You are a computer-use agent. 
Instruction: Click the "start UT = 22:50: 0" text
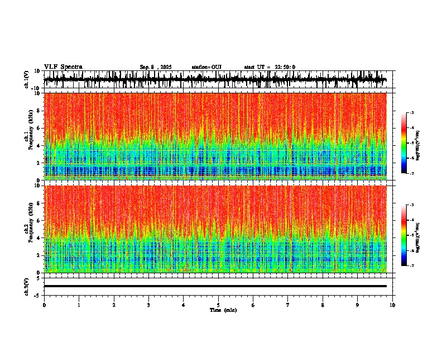[x=270, y=67]
